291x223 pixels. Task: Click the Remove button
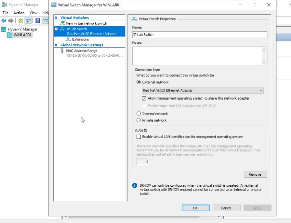point(255,174)
